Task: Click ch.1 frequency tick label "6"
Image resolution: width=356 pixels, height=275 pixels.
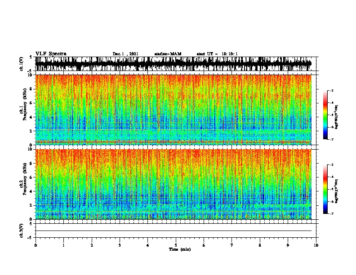Action: tap(31, 103)
